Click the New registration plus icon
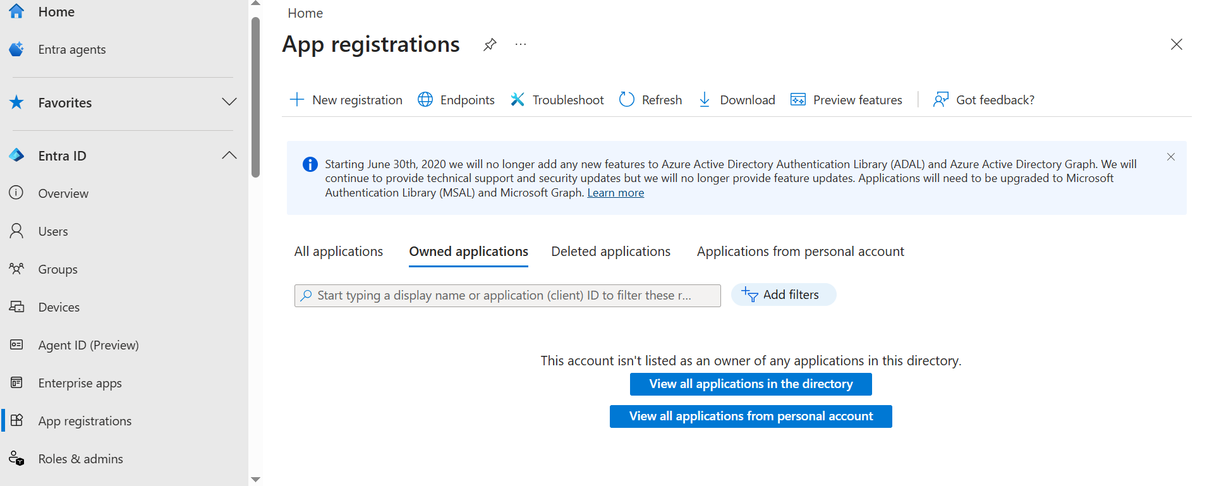This screenshot has width=1207, height=486. (297, 100)
